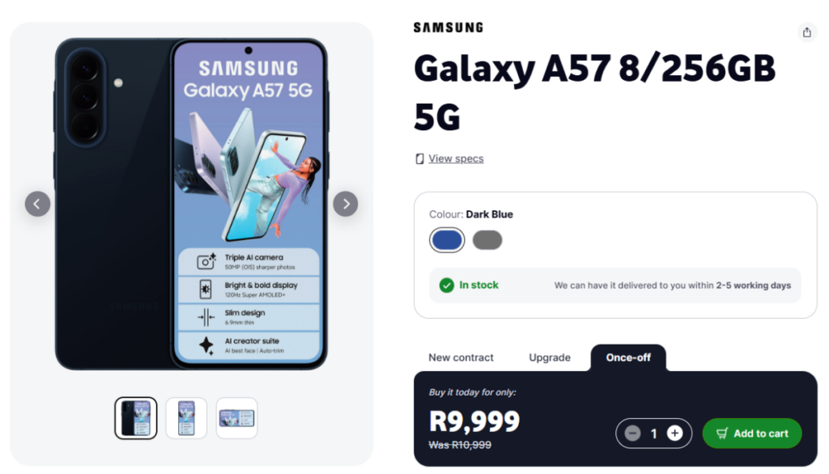Click the Samsung brand logo
829x474 pixels.
tap(448, 28)
